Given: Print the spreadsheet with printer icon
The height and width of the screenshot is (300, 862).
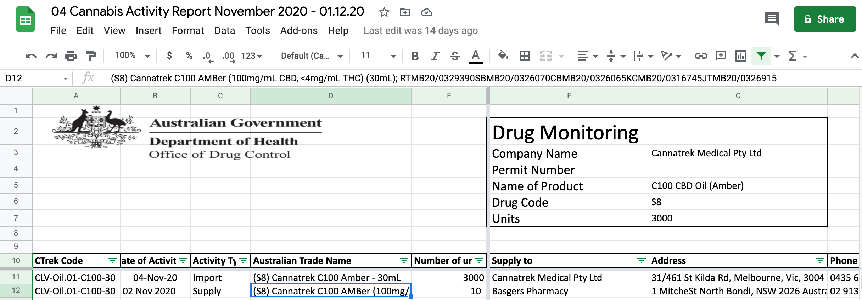Looking at the screenshot, I should click(x=71, y=56).
